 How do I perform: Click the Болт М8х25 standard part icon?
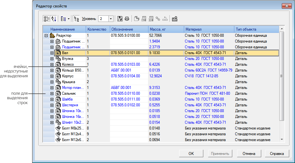(x=58, y=128)
